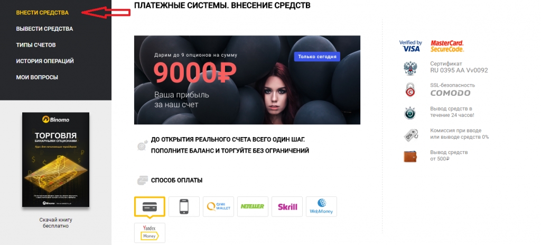Click Скачай книгу бесплатно link
Screen dimensions: 541x245
(x=56, y=223)
